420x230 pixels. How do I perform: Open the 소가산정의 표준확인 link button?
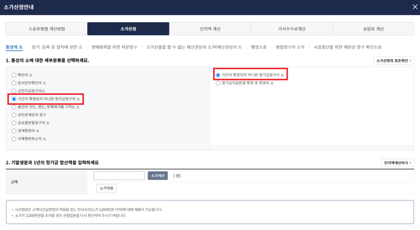(393, 61)
